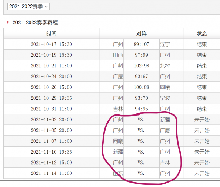Open the 2021-2022赛季 season dropdown

[x=28, y=6]
